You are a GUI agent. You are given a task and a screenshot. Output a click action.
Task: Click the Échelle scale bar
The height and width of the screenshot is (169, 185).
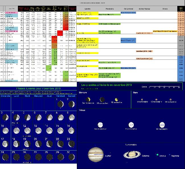[x=165, y=87]
